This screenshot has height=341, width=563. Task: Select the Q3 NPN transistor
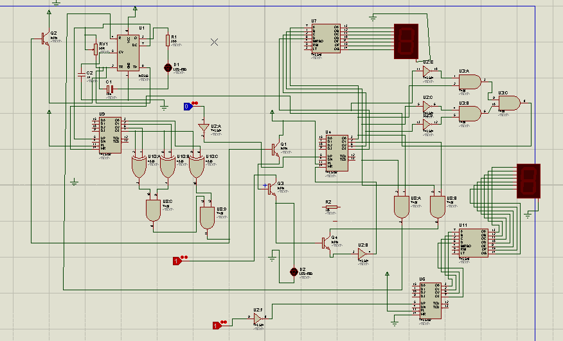tap(272, 188)
